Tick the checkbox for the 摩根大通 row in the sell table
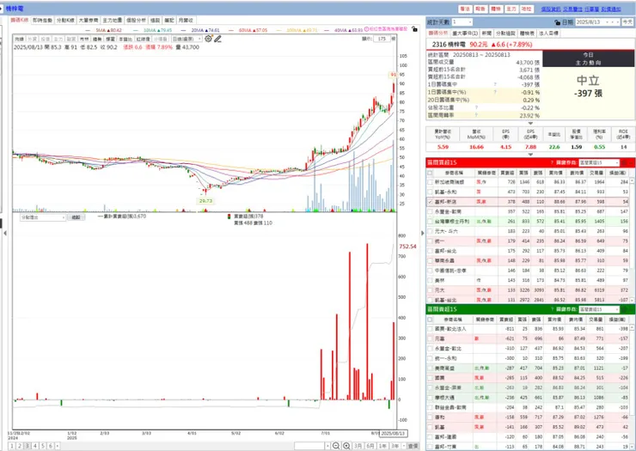The height and width of the screenshot is (451, 636). click(430, 398)
